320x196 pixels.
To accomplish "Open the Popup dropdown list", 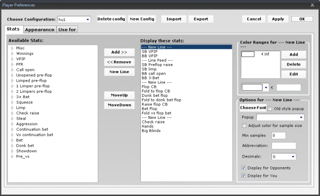I will pyautogui.click(x=301, y=117).
